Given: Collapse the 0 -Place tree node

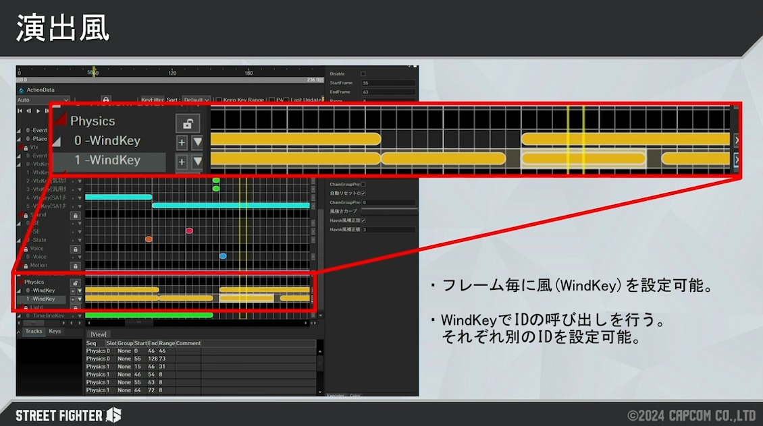Looking at the screenshot, I should pos(20,139).
